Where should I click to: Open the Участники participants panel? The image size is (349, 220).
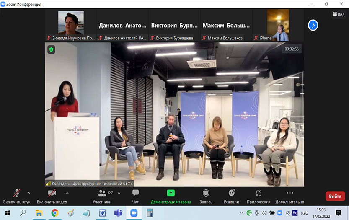102,196
